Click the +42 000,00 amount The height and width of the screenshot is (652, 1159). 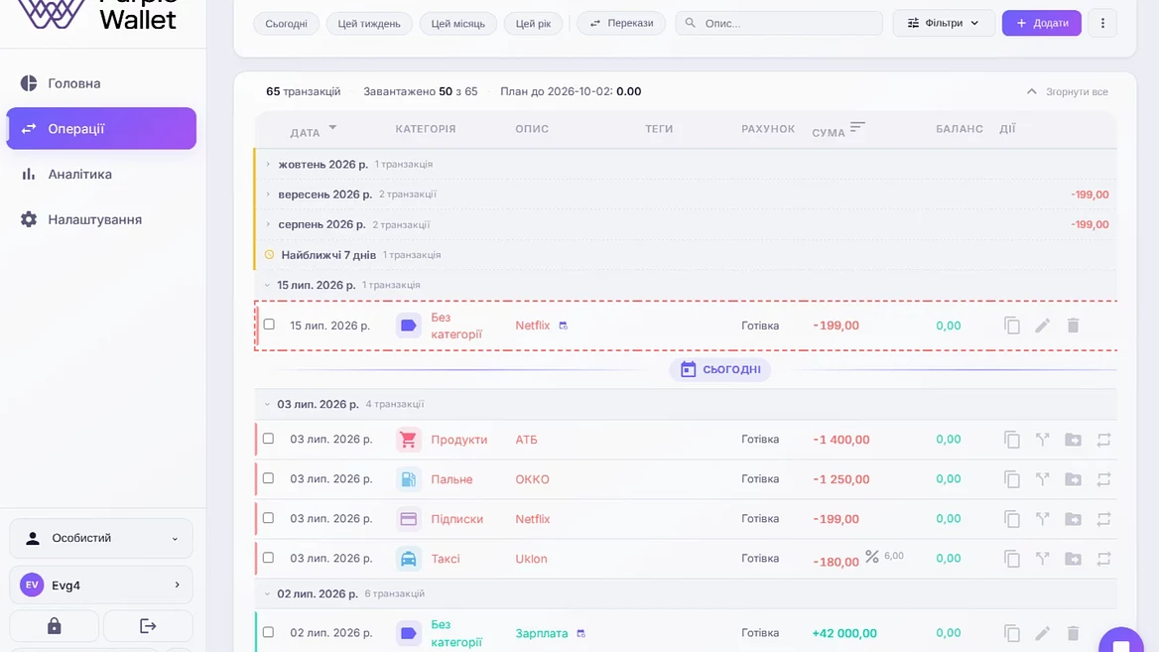pos(844,633)
